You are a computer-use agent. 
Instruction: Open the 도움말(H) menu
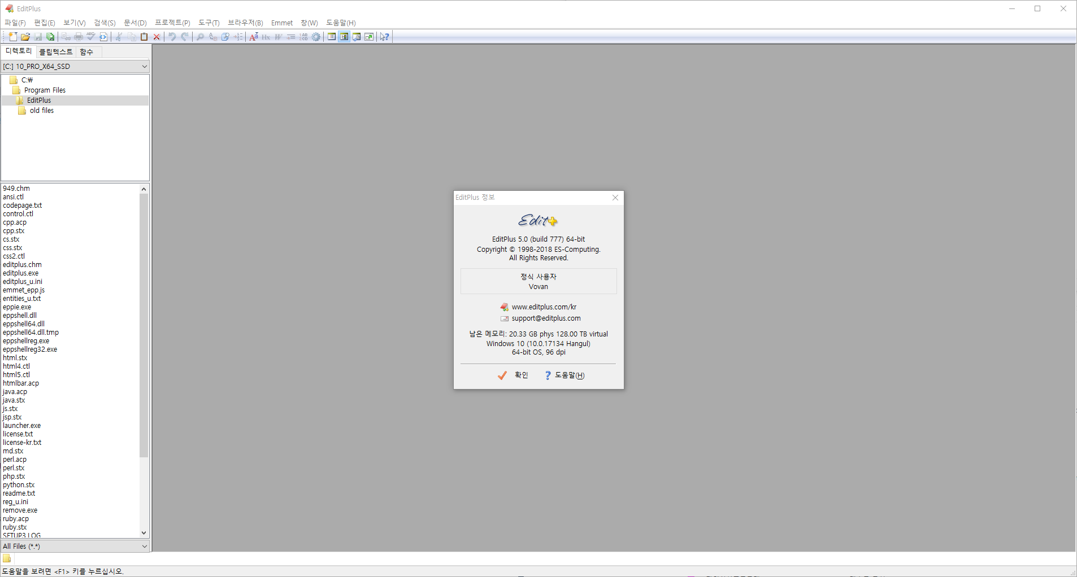pyautogui.click(x=341, y=23)
